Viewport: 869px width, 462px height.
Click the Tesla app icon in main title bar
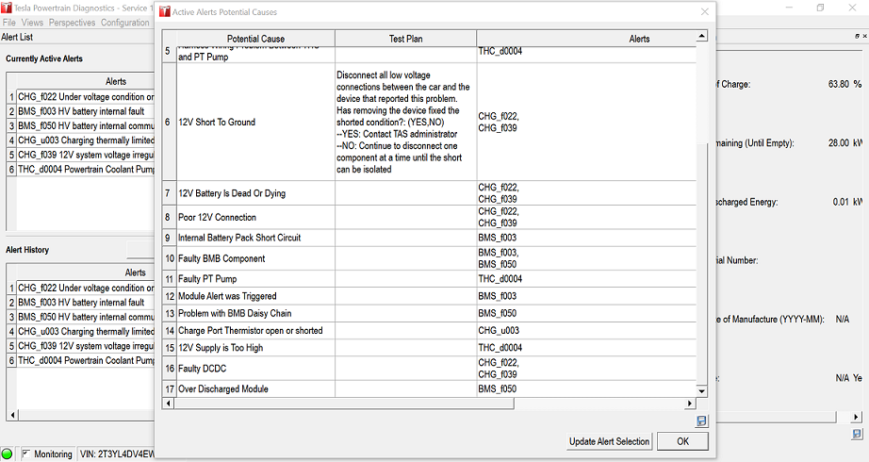[7, 8]
